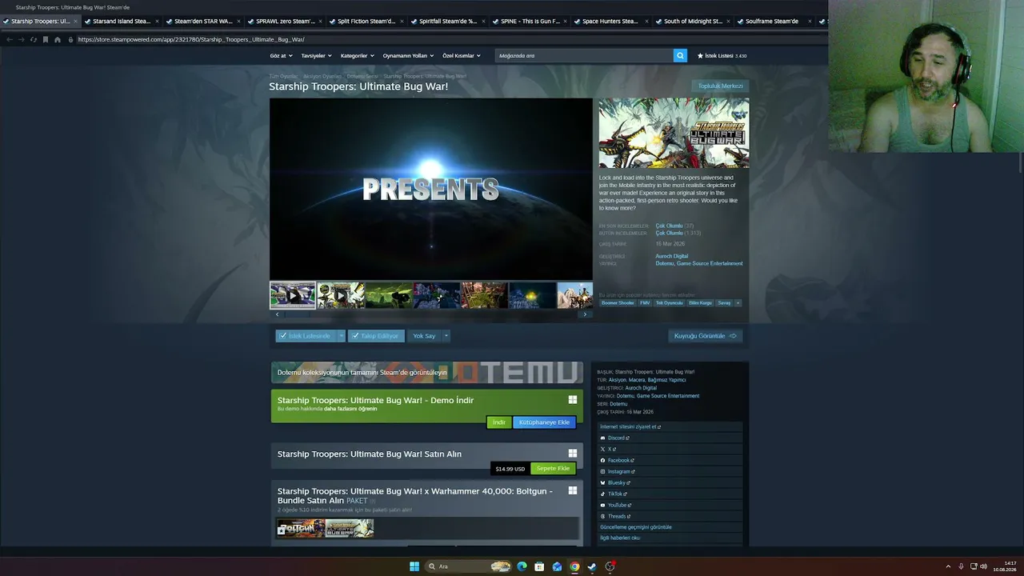Show hidden icons via system tray chevron
The image size is (1024, 576).
(948, 566)
